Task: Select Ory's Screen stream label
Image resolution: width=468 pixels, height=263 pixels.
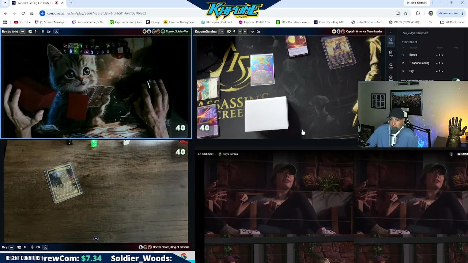Action: [230, 154]
